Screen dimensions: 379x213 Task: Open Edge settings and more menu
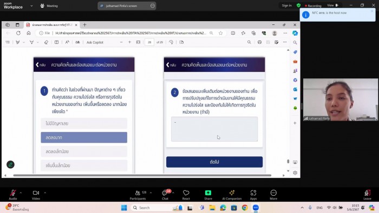(285, 33)
